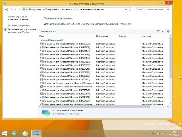Click the horizontal scrollbar thumb
The width and height of the screenshot is (182, 137).
click(96, 106)
